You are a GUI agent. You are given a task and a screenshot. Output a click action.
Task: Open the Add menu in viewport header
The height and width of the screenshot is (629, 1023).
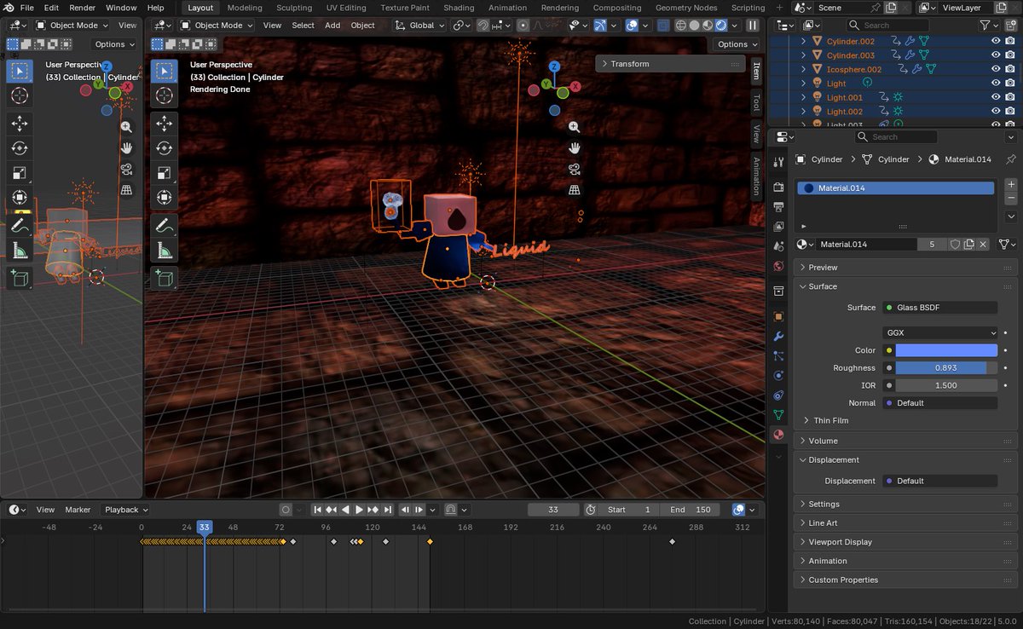pos(332,26)
